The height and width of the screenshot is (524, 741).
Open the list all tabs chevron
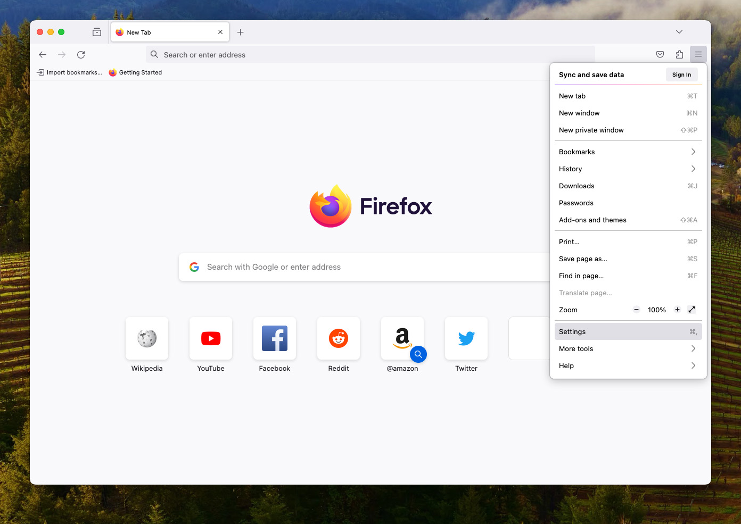click(x=679, y=32)
